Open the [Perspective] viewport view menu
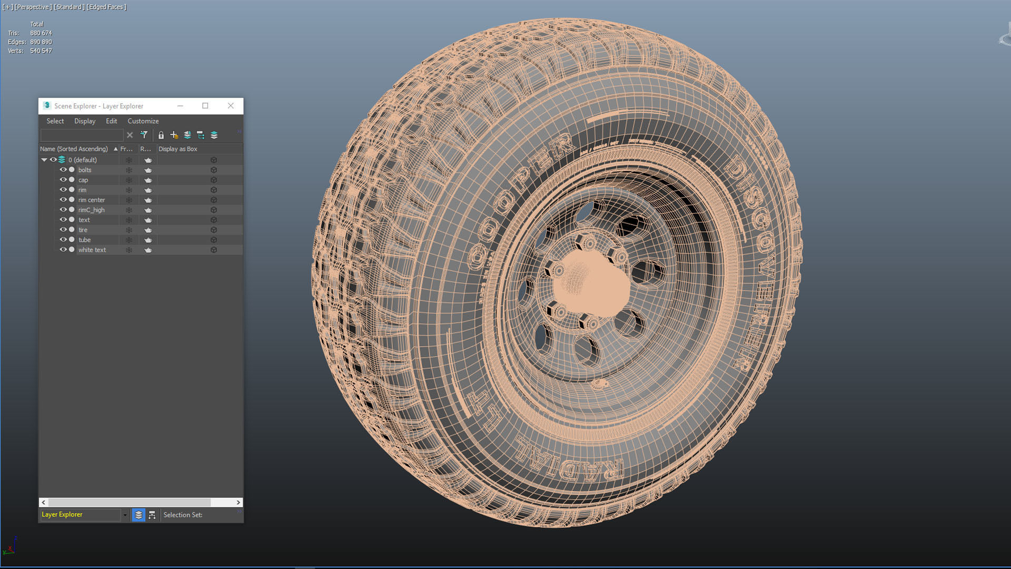Screen dimensions: 1011x569 click(33, 7)
